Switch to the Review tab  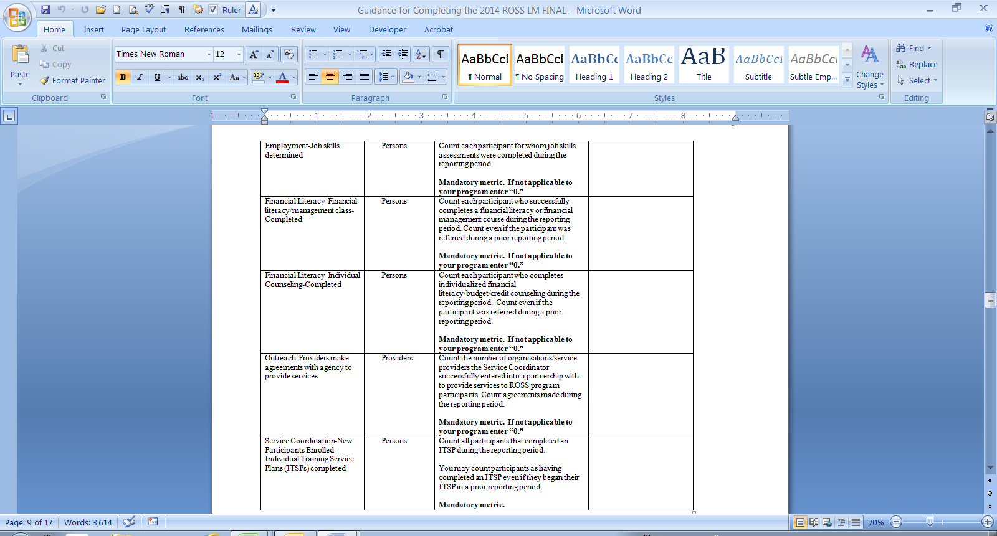[x=303, y=29]
